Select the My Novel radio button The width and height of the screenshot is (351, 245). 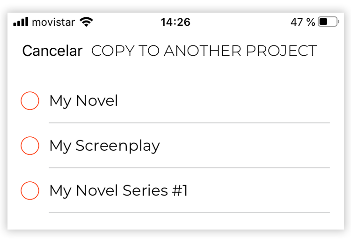pos(30,101)
